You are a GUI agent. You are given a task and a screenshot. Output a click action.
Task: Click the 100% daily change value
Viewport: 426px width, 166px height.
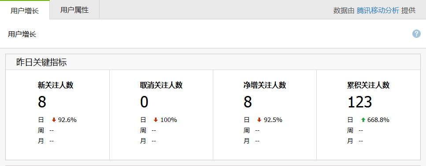click(169, 120)
